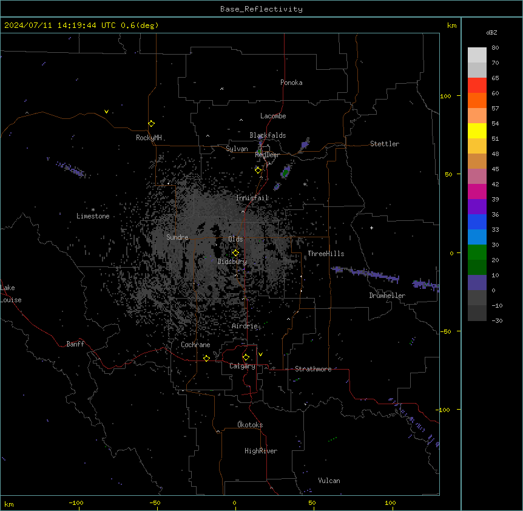Select the yellow diamond marker between Olds and Didsbury
The image size is (523, 511).
click(235, 253)
